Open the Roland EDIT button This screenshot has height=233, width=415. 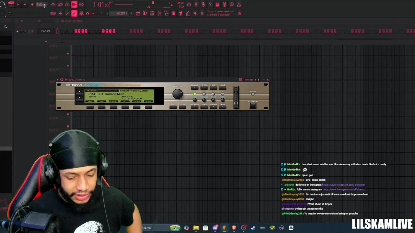pos(173,107)
